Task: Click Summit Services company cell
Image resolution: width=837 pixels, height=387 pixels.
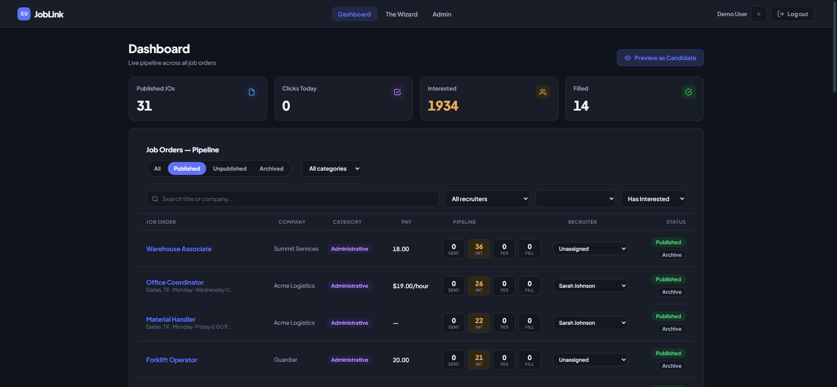Action: pos(296,249)
